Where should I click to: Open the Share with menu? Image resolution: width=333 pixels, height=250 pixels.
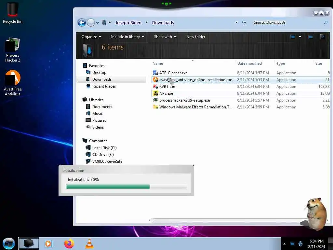(x=165, y=37)
